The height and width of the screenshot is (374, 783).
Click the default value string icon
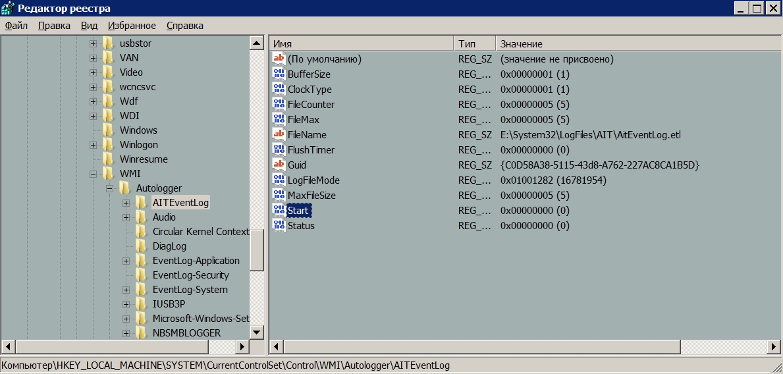279,59
